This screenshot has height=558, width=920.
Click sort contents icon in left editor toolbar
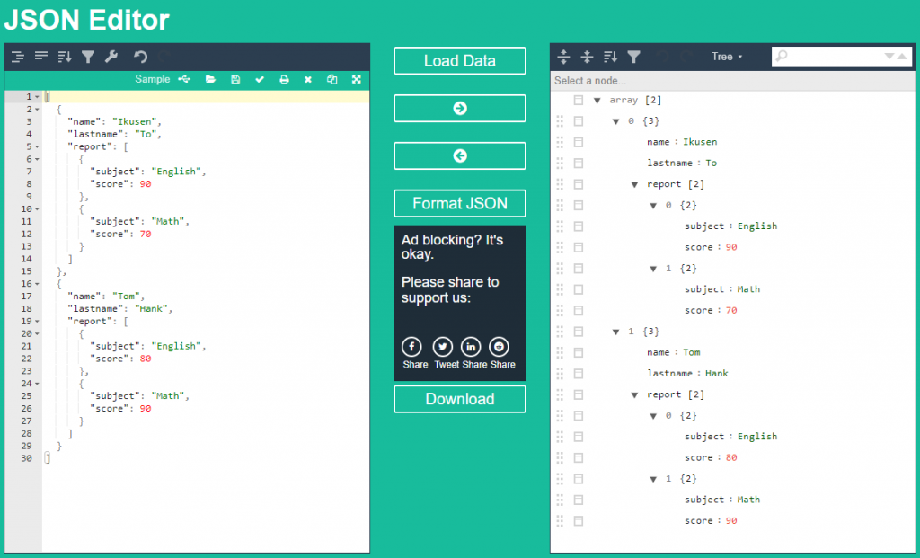click(x=65, y=57)
